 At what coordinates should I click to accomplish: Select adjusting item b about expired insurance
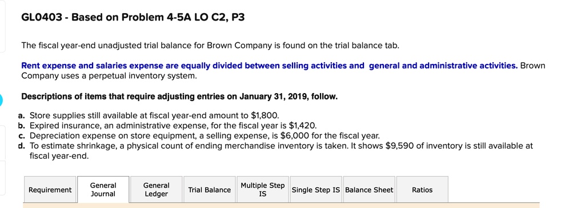pyautogui.click(x=167, y=125)
